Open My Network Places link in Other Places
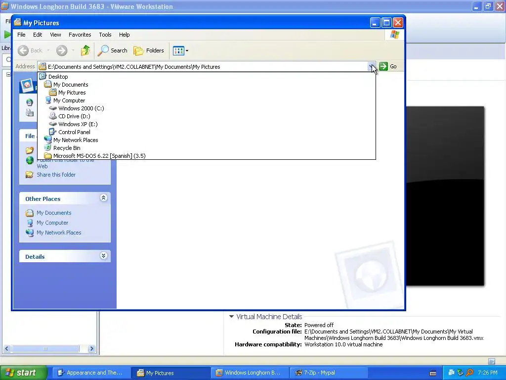 [x=59, y=233]
